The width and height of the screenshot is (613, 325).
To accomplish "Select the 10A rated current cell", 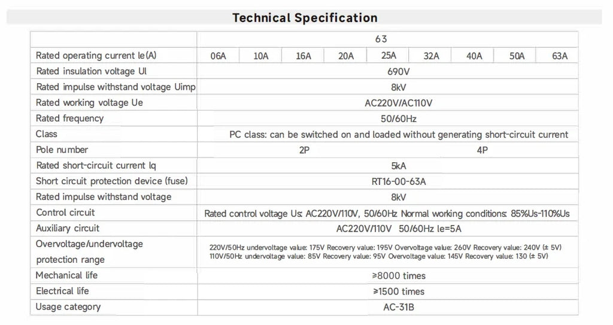I will pyautogui.click(x=261, y=56).
